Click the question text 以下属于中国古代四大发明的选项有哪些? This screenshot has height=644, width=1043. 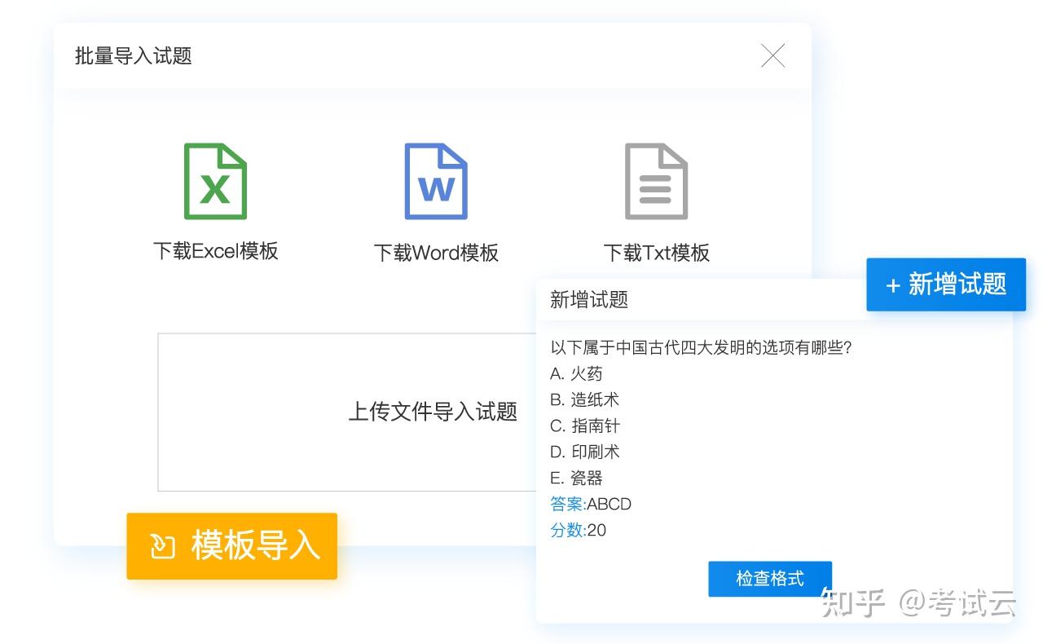pyautogui.click(x=701, y=347)
